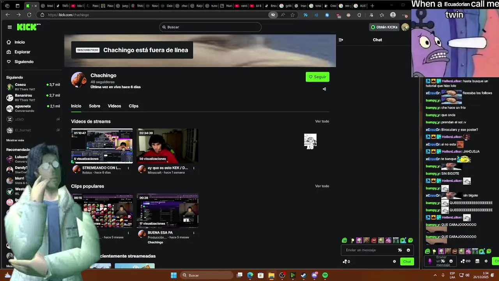Follow Chachingo with the Seguir button

(317, 77)
